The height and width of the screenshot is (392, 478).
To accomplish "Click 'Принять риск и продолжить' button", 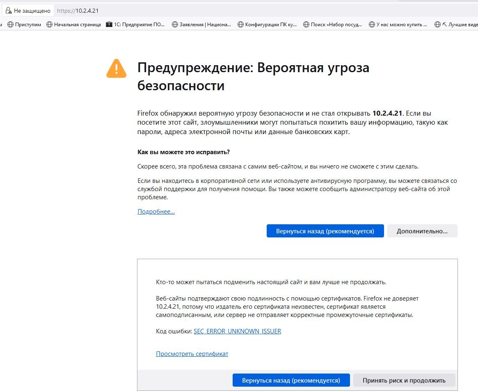I will click(404, 380).
